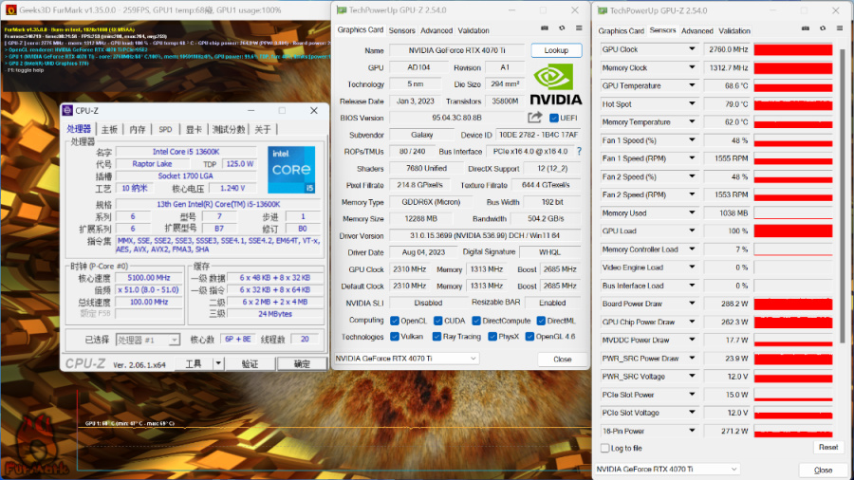This screenshot has height=480, width=854.
Task: Switch to the Sensors tab in GPU-Z Graphics Card window
Action: [x=402, y=30]
